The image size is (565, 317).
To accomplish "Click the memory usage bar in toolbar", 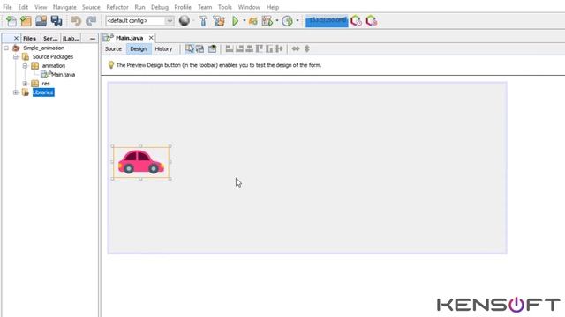I will click(327, 21).
